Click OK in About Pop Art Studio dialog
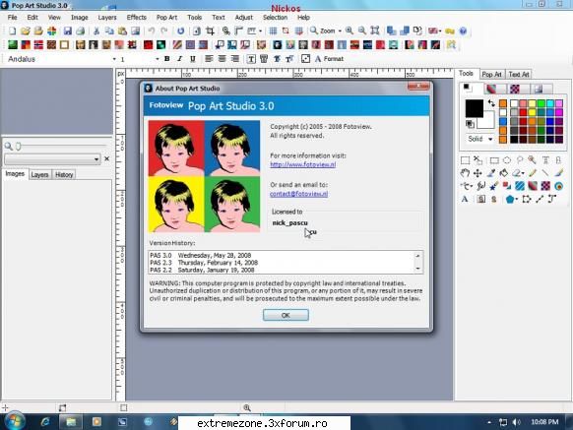 coord(286,315)
